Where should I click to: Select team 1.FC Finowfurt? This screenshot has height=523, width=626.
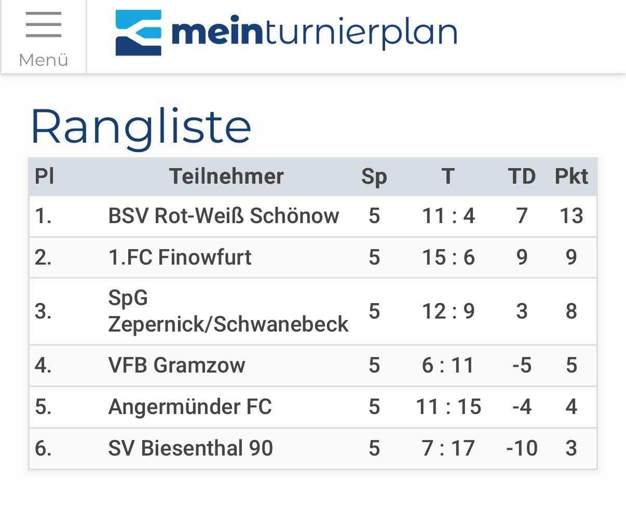click(180, 257)
